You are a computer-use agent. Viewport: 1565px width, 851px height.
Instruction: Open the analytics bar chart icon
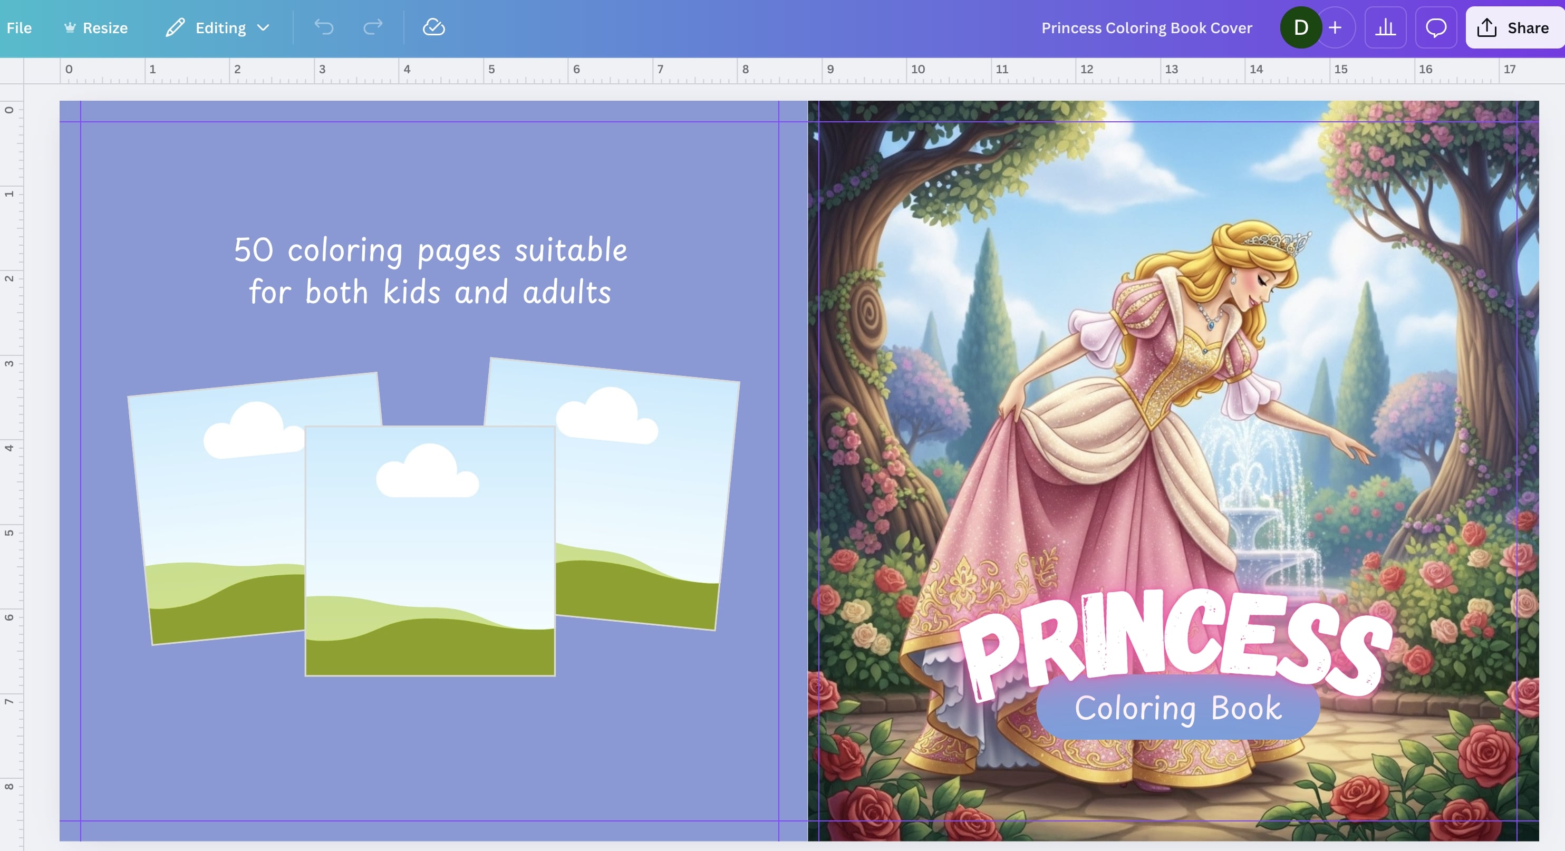click(x=1385, y=27)
